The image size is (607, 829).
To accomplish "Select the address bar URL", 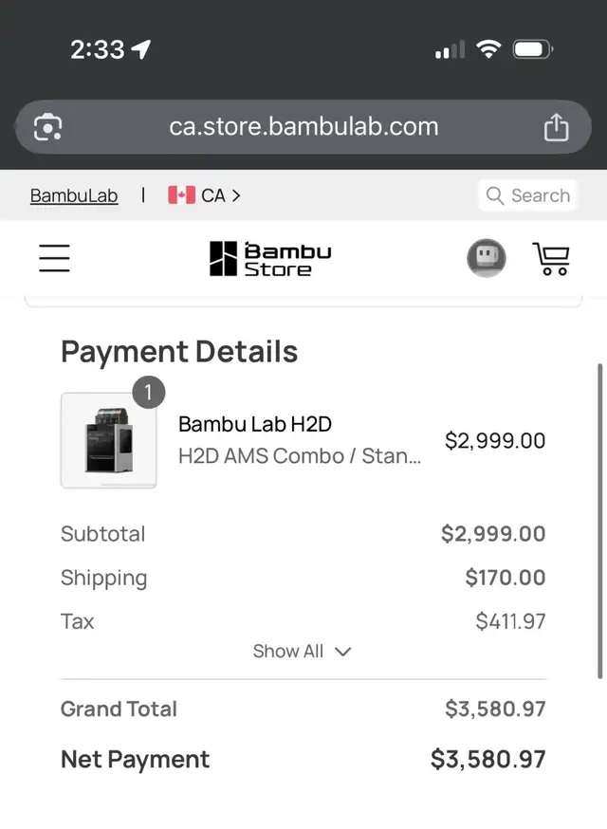I will click(303, 126).
